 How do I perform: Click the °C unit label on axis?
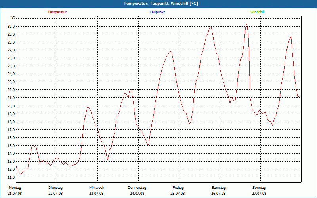[12, 18]
